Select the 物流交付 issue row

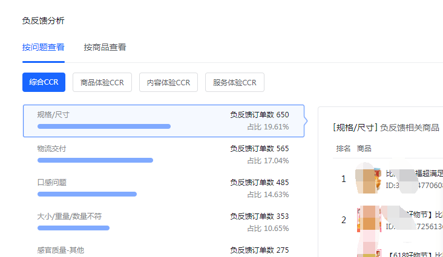pyautogui.click(x=163, y=154)
